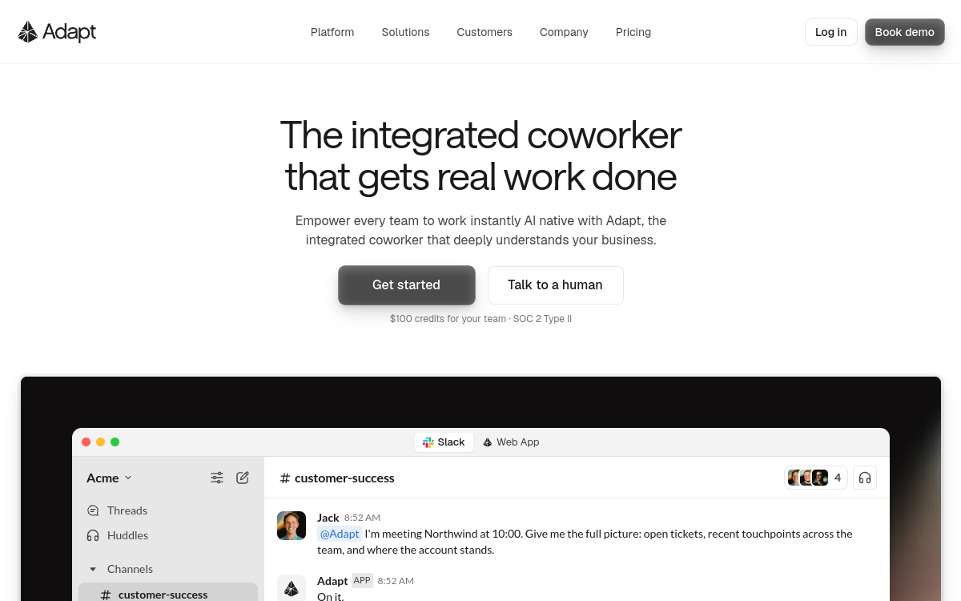Image resolution: width=961 pixels, height=601 pixels.
Task: Go to the Pricing page
Action: coord(633,32)
